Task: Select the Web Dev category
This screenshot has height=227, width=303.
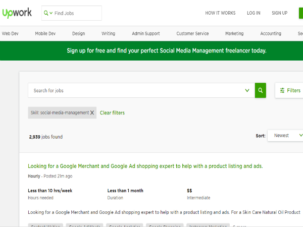Action: pos(10,34)
